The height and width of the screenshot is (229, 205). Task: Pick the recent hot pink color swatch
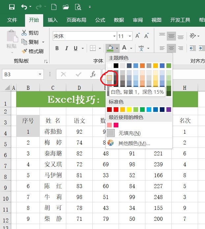(x=116, y=125)
